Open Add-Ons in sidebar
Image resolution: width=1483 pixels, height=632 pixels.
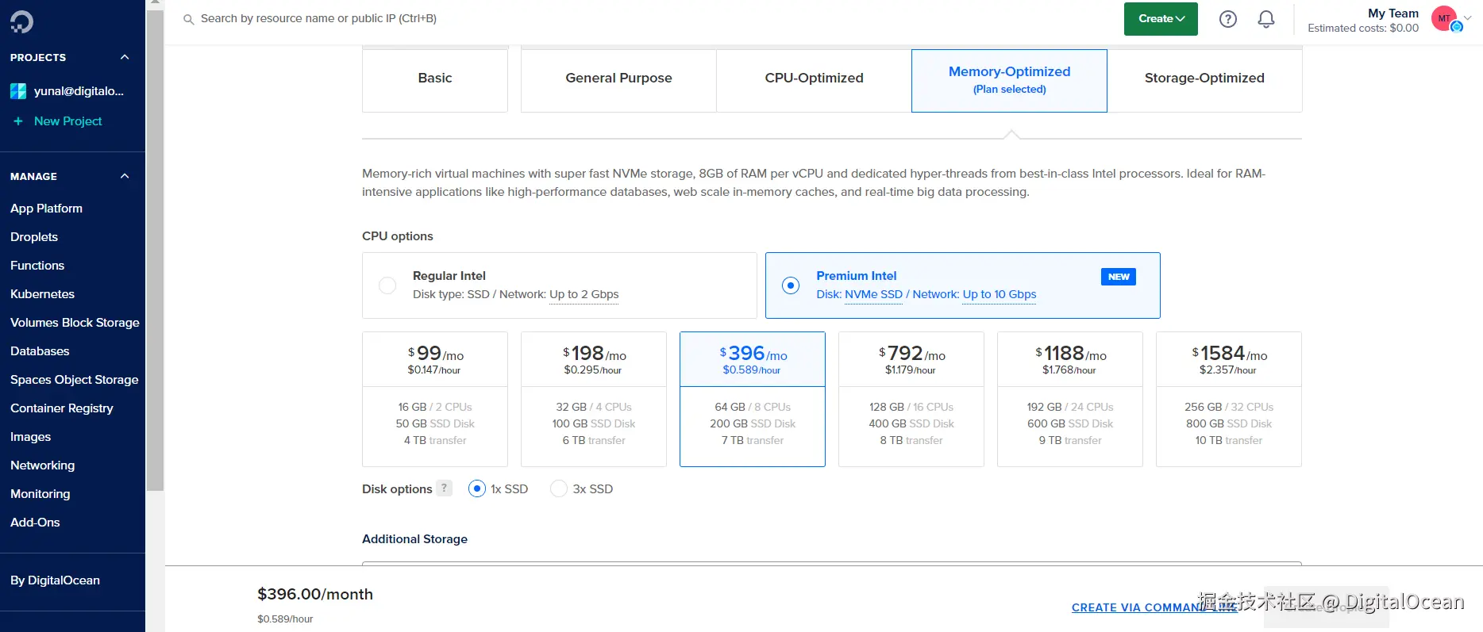click(35, 523)
